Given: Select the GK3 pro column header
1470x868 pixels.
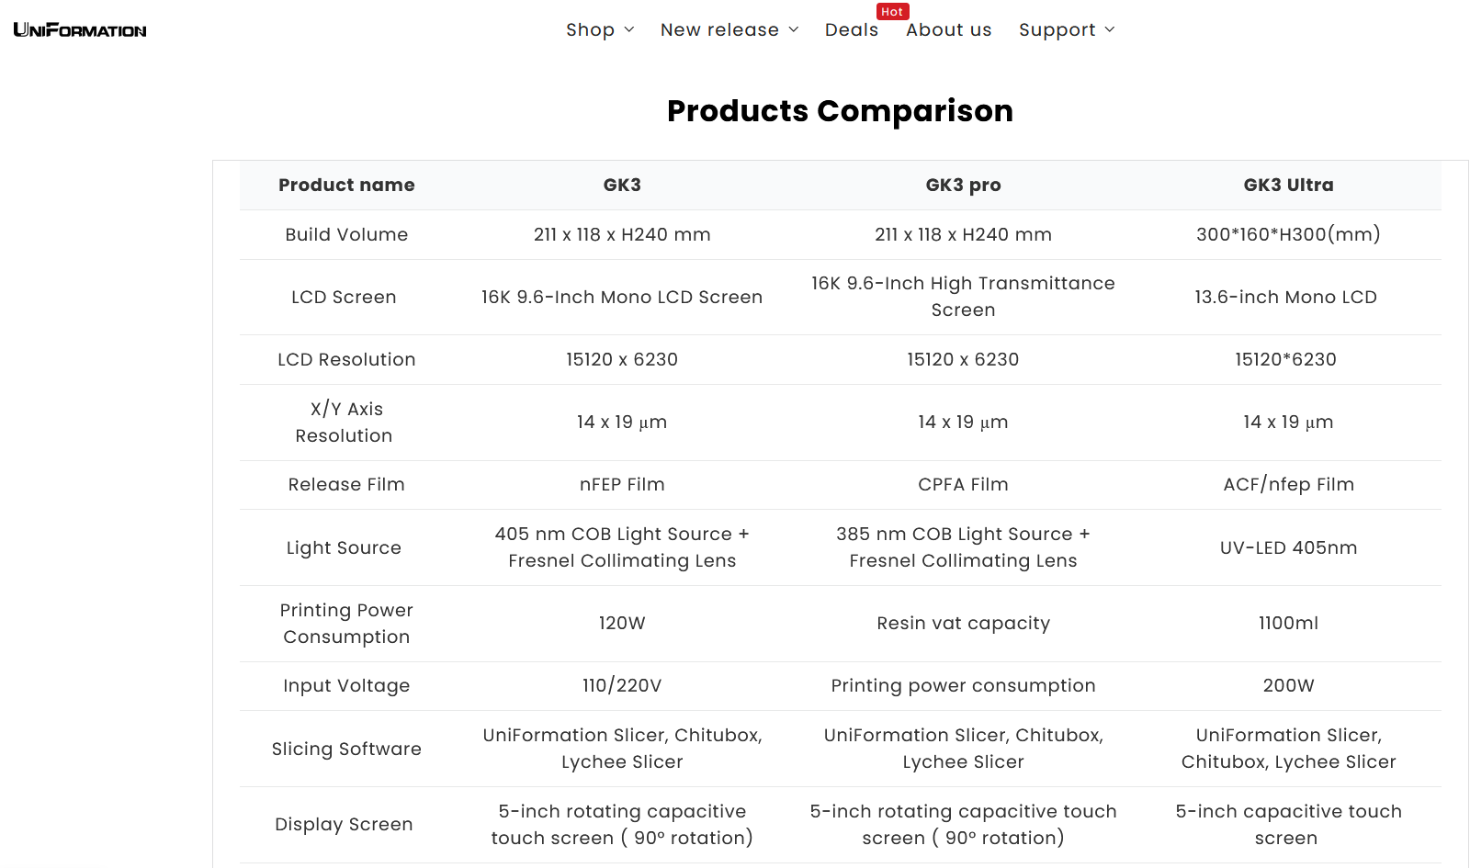Looking at the screenshot, I should (x=963, y=186).
